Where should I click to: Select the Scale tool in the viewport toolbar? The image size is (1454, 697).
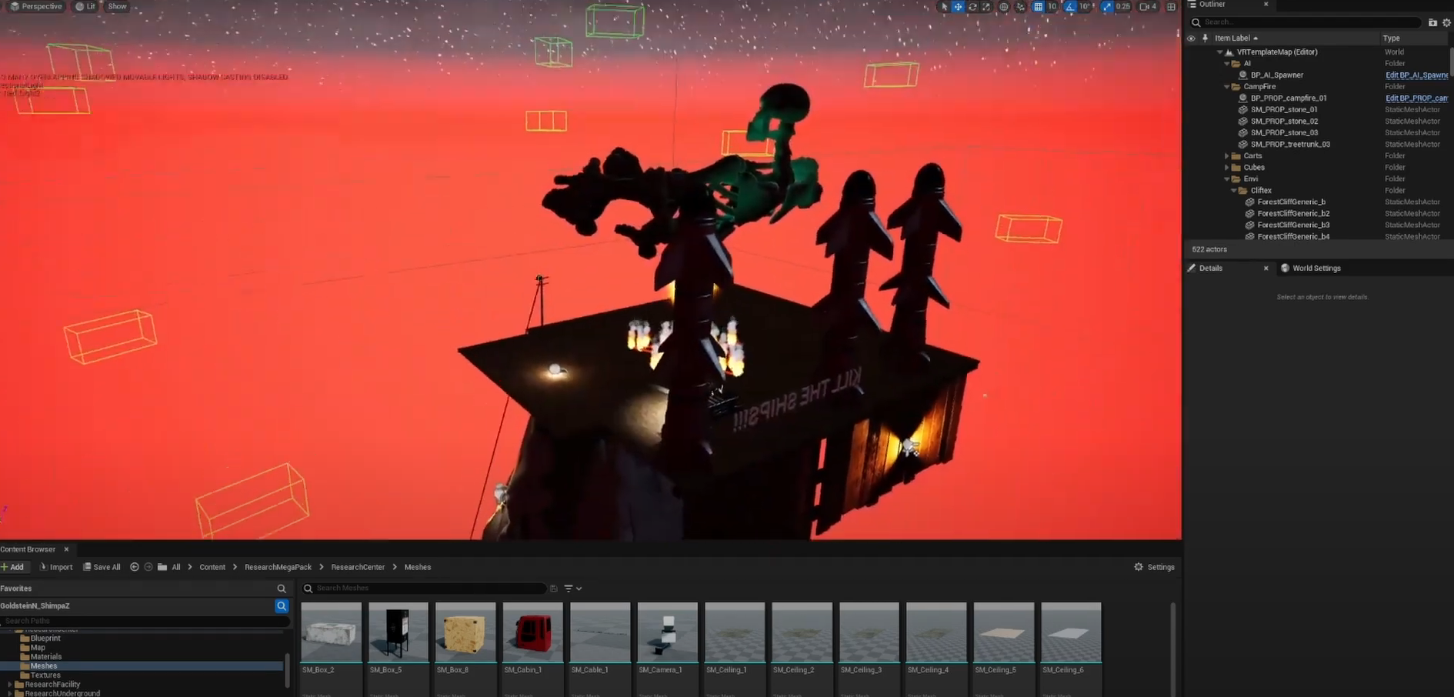click(x=985, y=6)
